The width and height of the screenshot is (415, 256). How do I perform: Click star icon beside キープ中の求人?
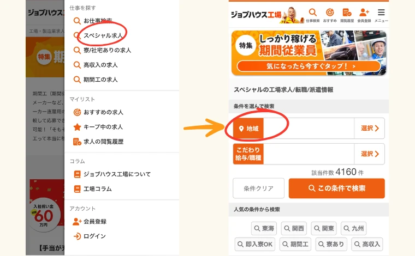77,127
